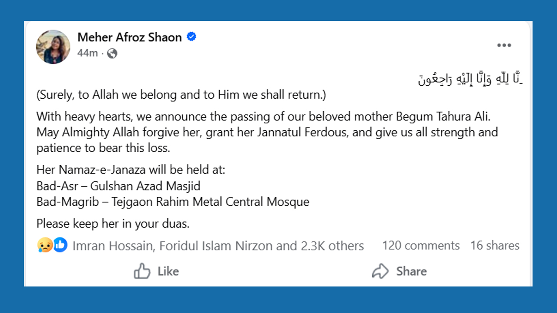Click the 44m post timestamp
The width and height of the screenshot is (557, 313).
tap(87, 53)
